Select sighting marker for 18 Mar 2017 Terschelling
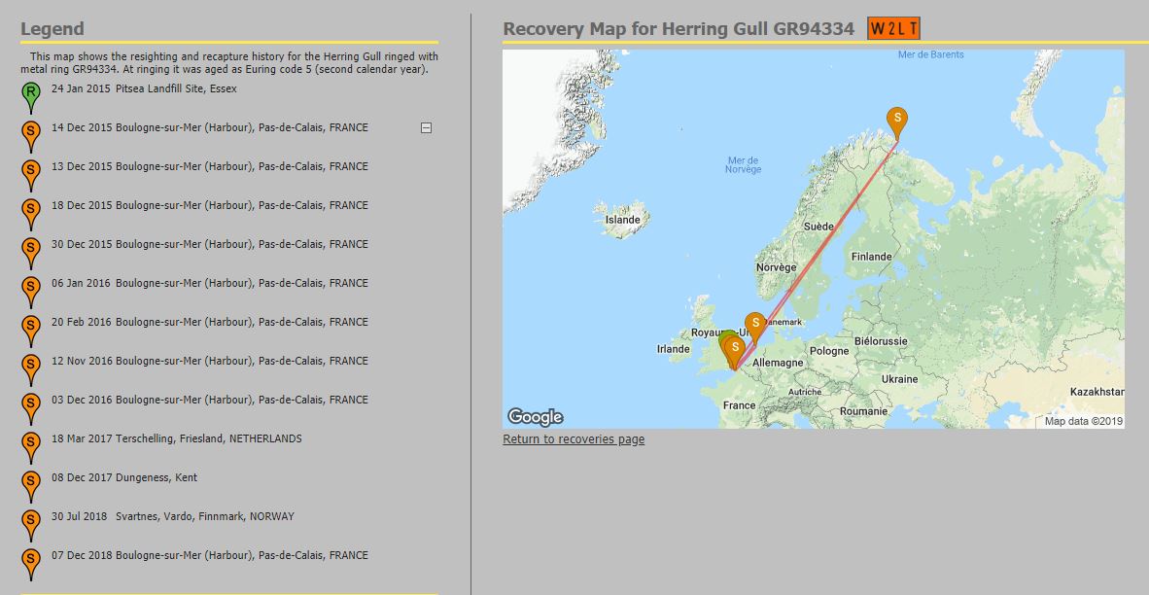 (x=31, y=443)
